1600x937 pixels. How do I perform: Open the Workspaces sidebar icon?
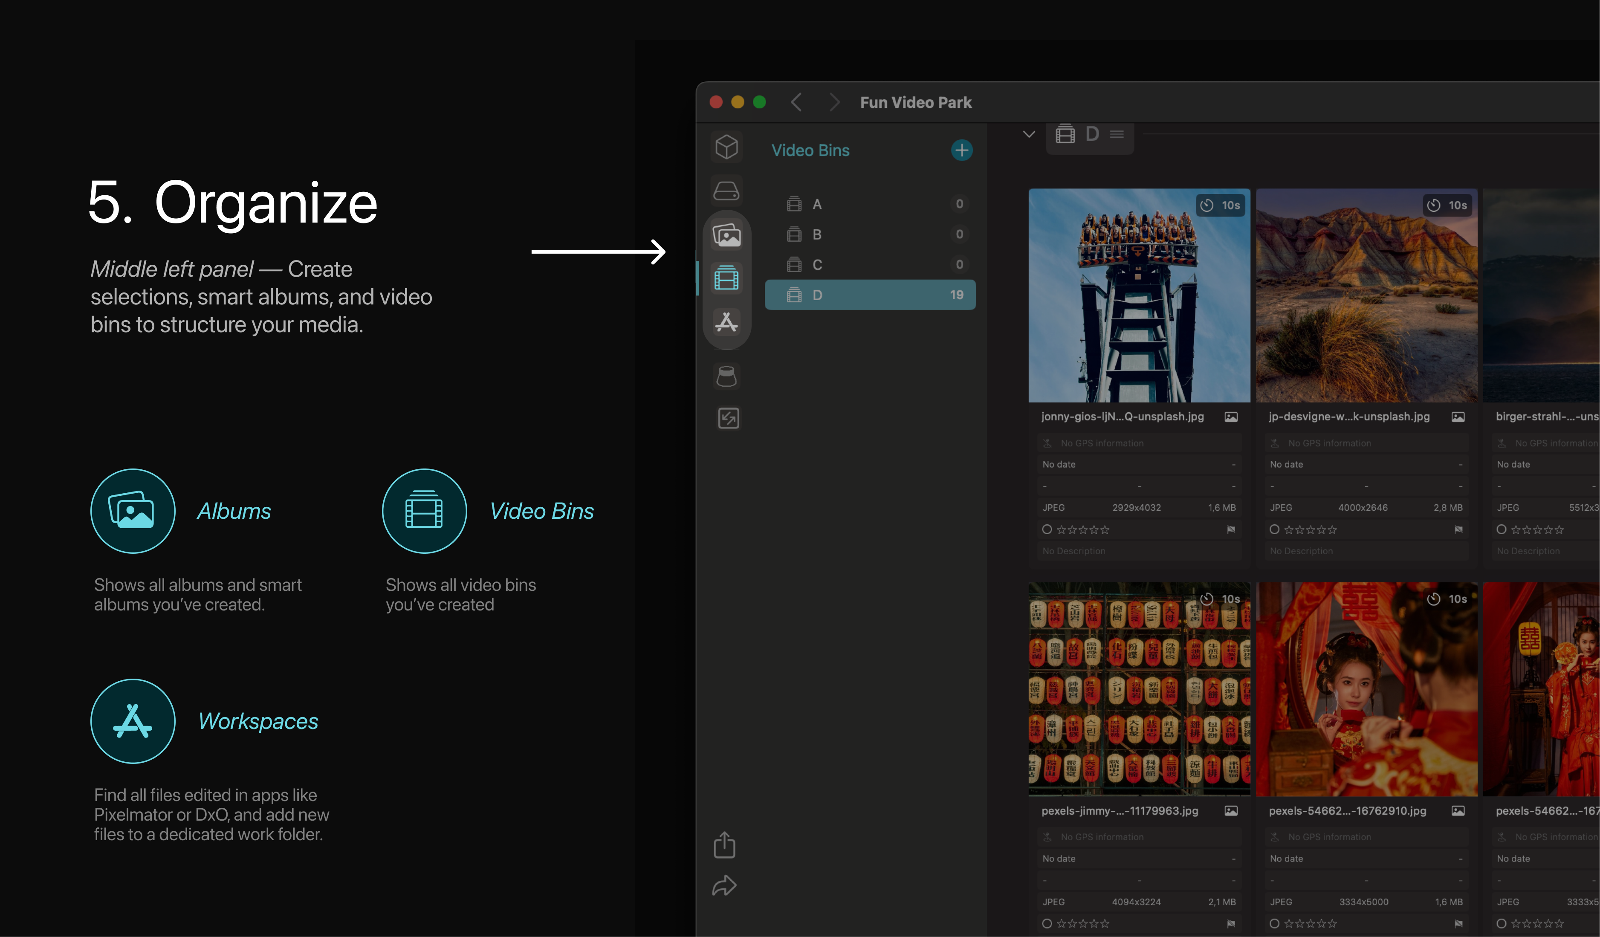tap(727, 322)
